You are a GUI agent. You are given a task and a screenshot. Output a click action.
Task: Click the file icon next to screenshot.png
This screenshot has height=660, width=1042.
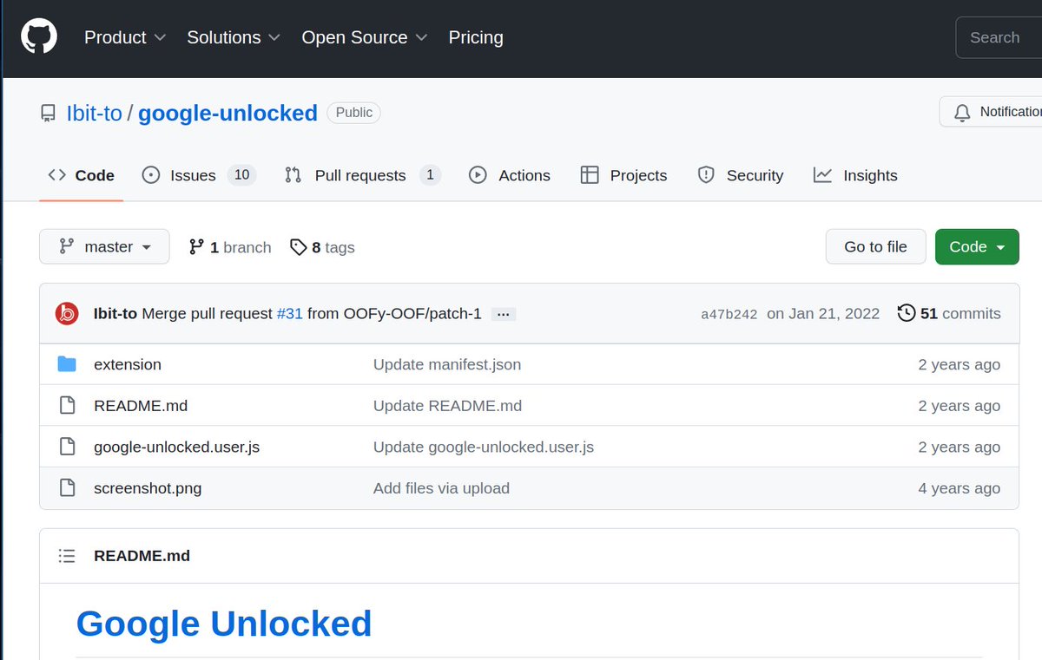click(67, 488)
